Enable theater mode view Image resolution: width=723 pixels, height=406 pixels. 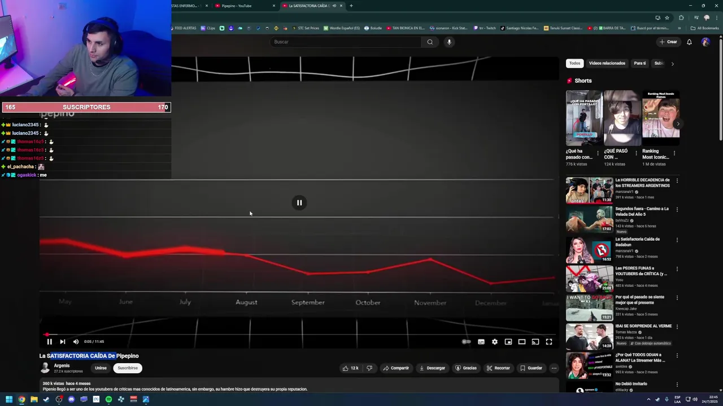click(x=522, y=342)
